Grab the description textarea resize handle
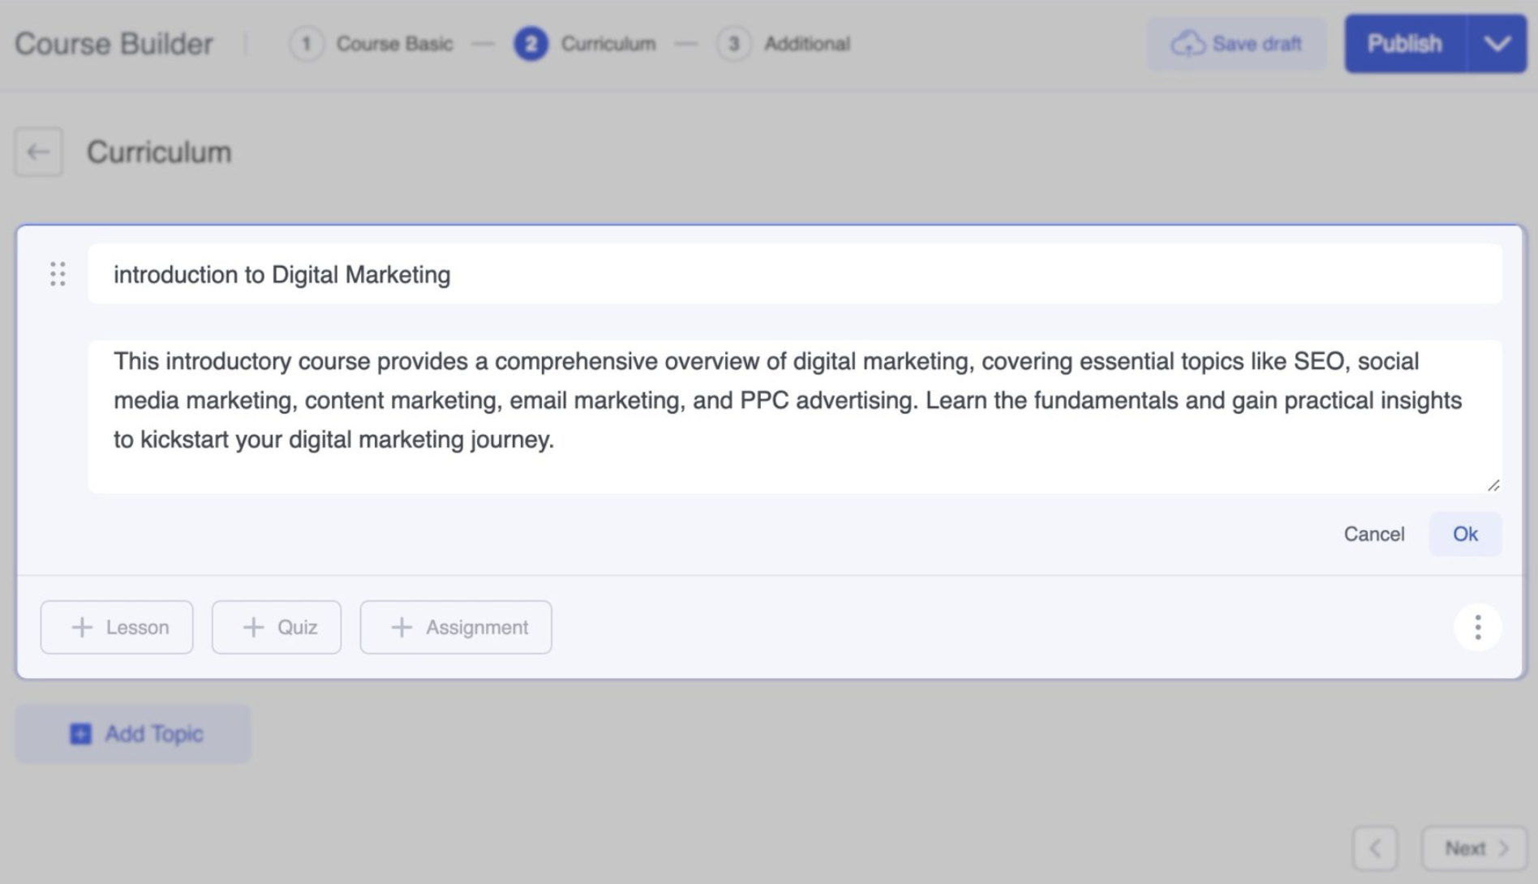The width and height of the screenshot is (1538, 884). click(x=1493, y=485)
